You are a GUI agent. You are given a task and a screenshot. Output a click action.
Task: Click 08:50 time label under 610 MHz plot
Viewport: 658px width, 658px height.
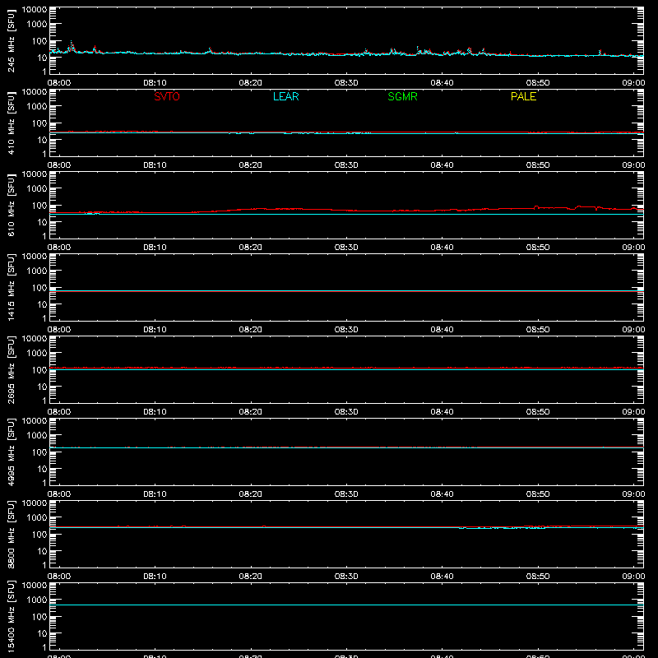(x=538, y=248)
